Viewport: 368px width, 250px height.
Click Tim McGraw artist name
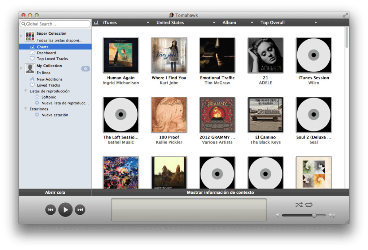pyautogui.click(x=217, y=83)
